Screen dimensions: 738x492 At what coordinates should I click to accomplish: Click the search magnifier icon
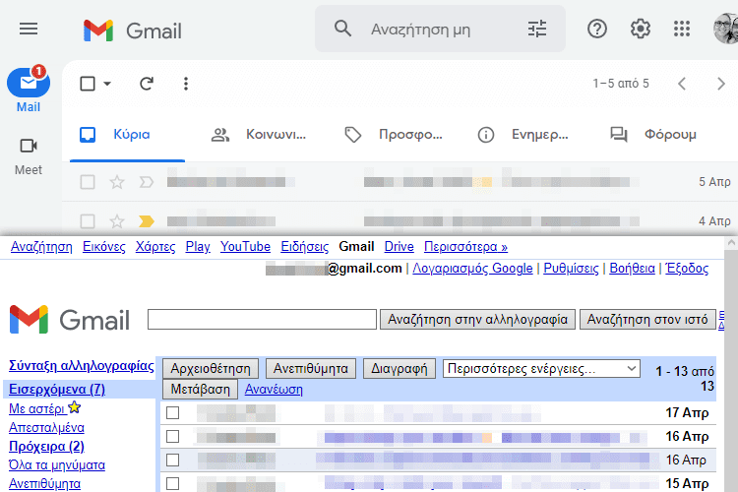point(342,29)
